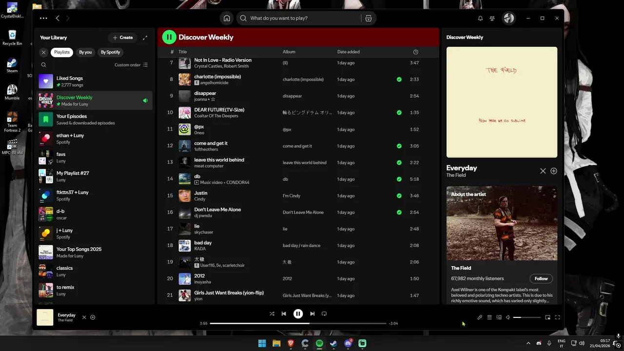The height and width of the screenshot is (351, 624).
Task: Open the notifications bell
Action: click(480, 18)
